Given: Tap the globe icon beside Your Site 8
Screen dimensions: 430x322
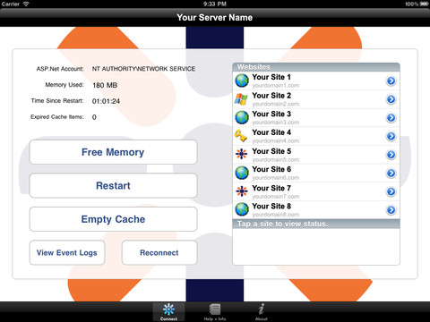Looking at the screenshot, I should click(242, 209).
